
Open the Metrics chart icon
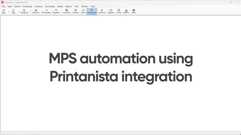126,12
